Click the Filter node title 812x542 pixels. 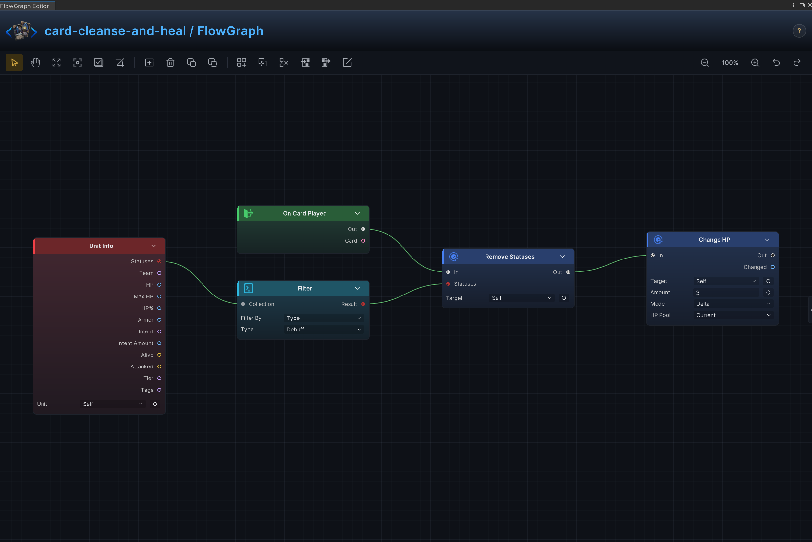pos(305,288)
